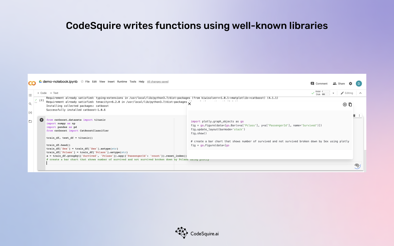Screen dimensions: 394x246
Task: Click the cell [2] execution status indicator
Action: 36,101
